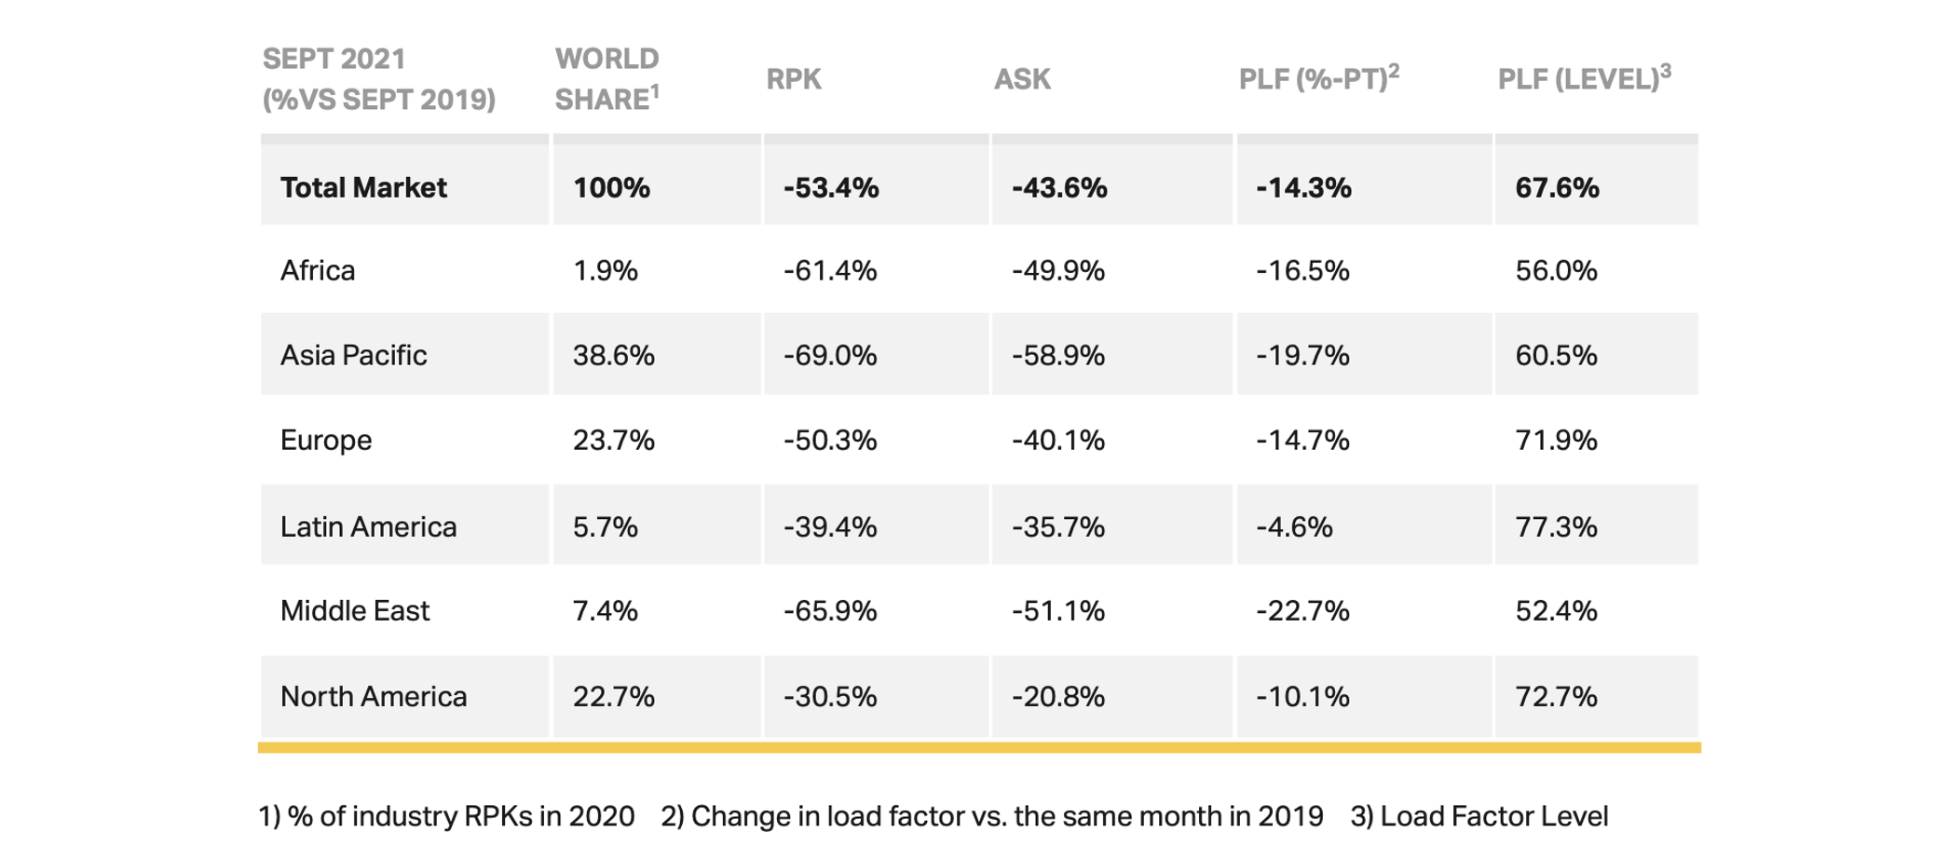Click Asia Pacific world share 38.6%
The width and height of the screenshot is (1949, 846).
tap(613, 355)
